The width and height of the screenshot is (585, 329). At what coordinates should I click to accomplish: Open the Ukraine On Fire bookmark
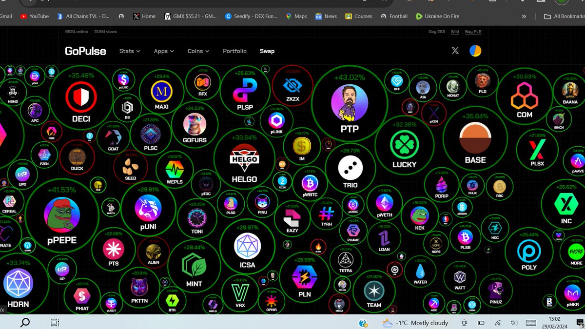[x=437, y=16]
